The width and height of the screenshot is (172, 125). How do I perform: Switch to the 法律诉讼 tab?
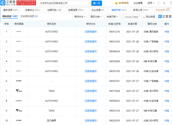[33, 10]
